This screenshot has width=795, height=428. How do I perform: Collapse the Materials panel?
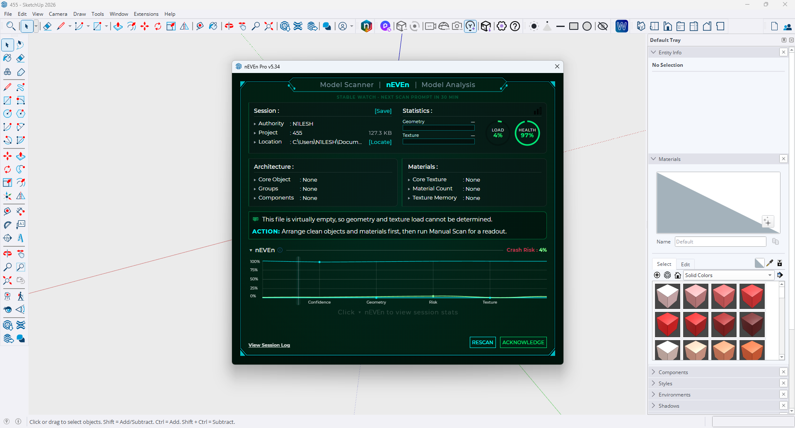pyautogui.click(x=654, y=159)
